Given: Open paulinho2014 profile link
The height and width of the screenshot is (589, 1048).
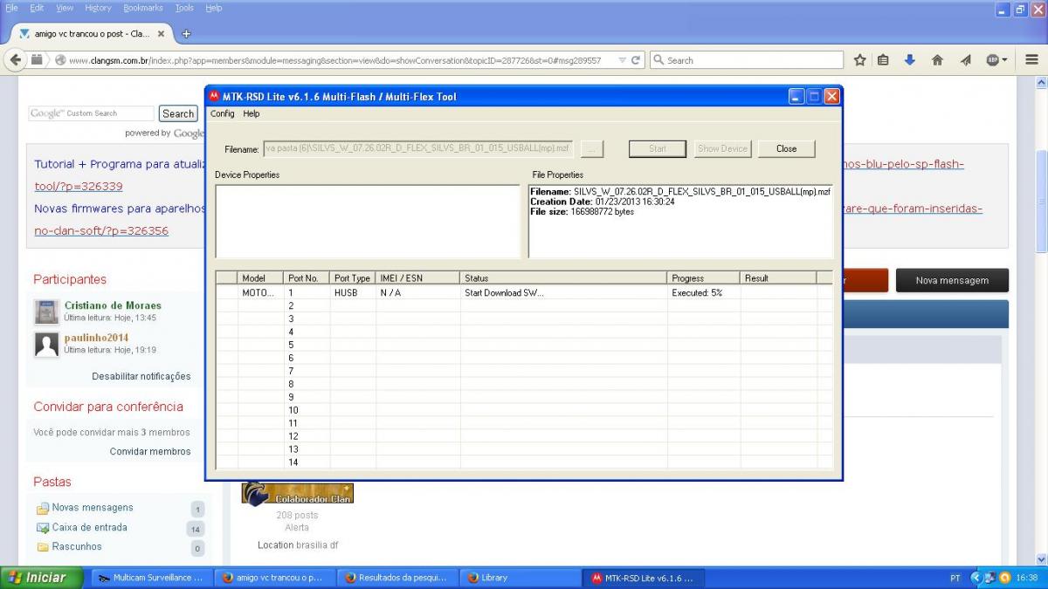Looking at the screenshot, I should point(96,338).
